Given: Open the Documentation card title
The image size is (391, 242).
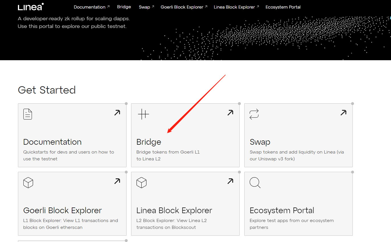Looking at the screenshot, I should [52, 142].
